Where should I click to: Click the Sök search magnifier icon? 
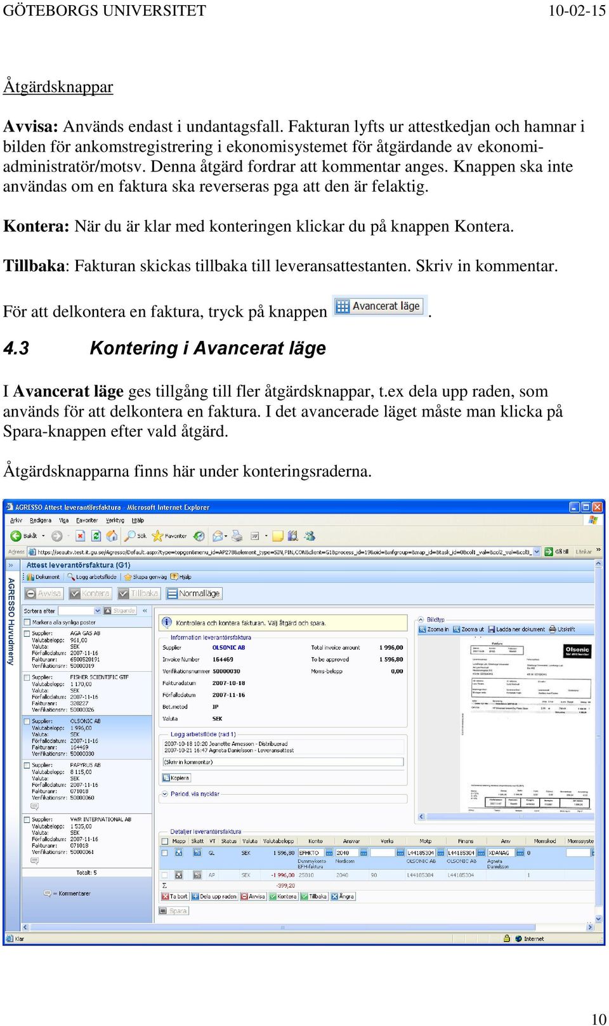point(130,536)
